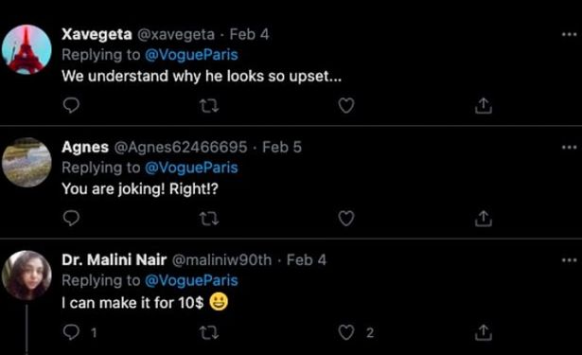Open Dr. Malini Nair's profile name
Screen dimensions: 582x355
click(114, 260)
